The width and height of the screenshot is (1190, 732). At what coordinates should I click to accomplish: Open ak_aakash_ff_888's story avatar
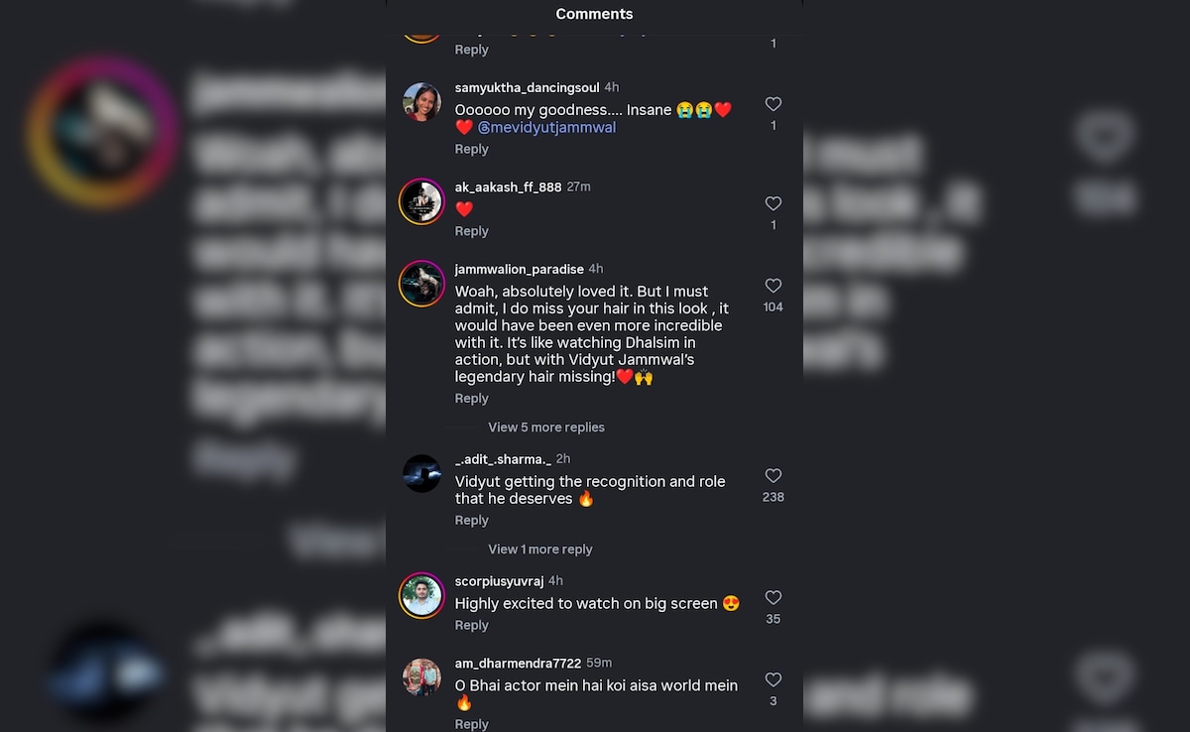click(x=421, y=201)
